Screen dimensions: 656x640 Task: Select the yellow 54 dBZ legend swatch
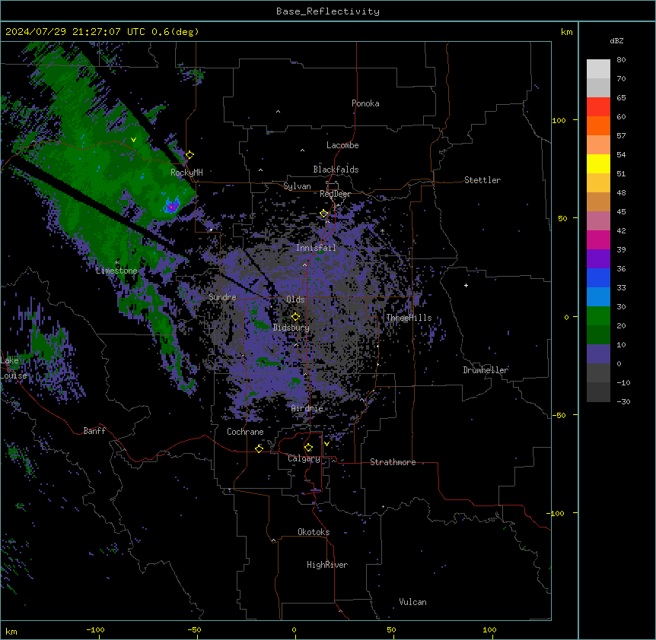[598, 163]
